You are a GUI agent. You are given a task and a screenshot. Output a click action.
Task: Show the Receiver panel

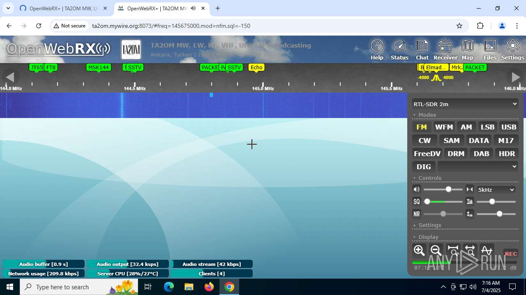click(445, 50)
